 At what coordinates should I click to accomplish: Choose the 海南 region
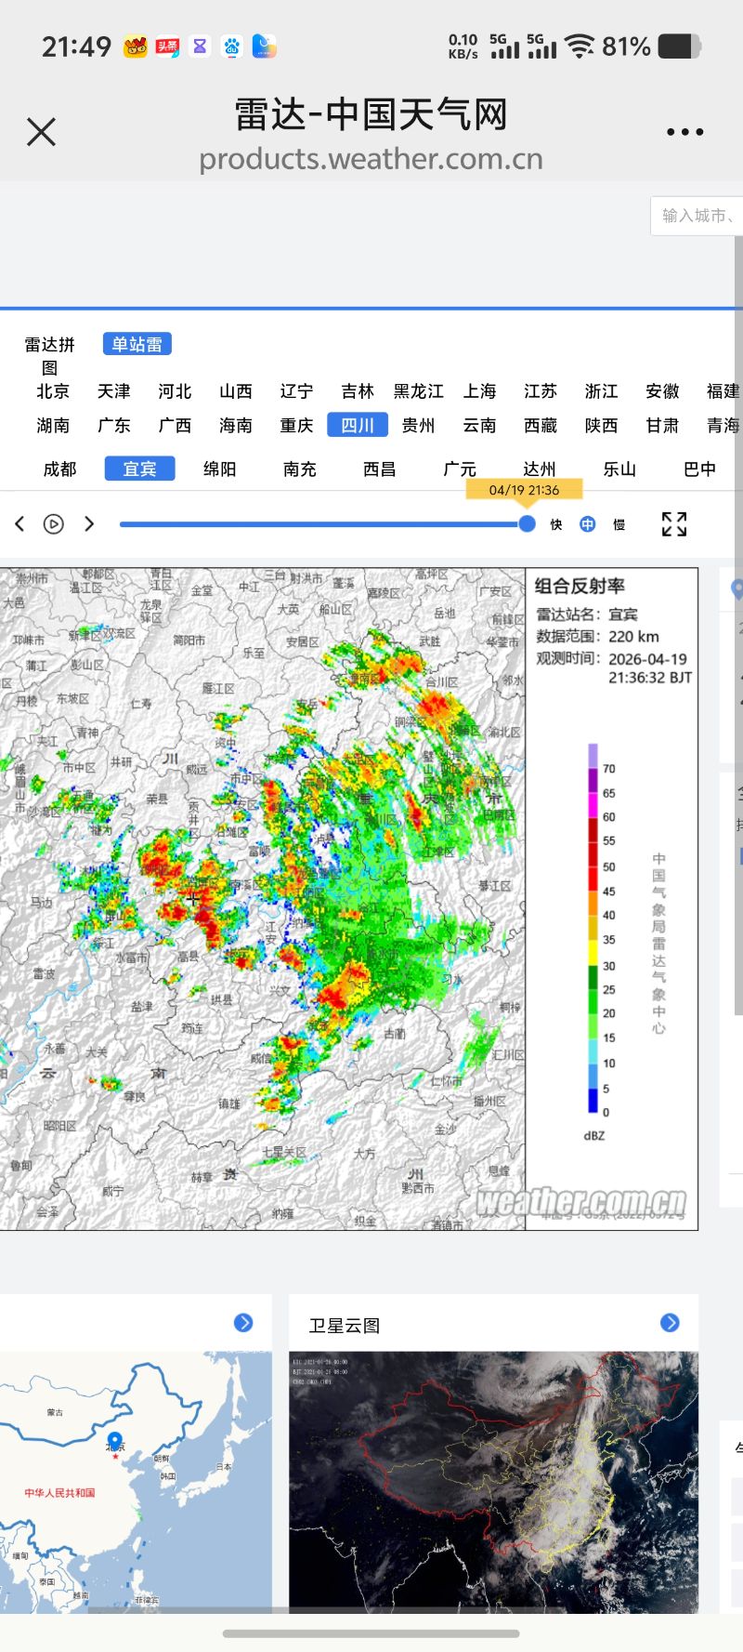point(236,426)
